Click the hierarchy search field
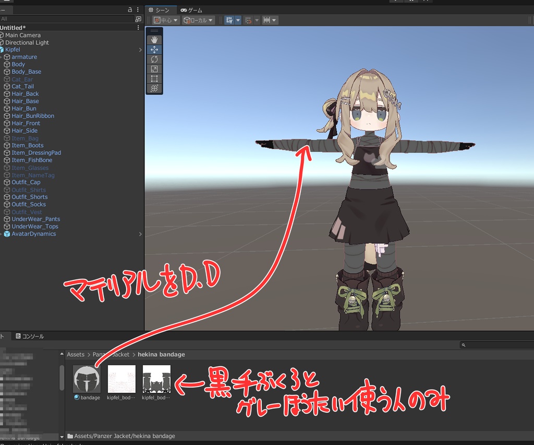 point(67,19)
